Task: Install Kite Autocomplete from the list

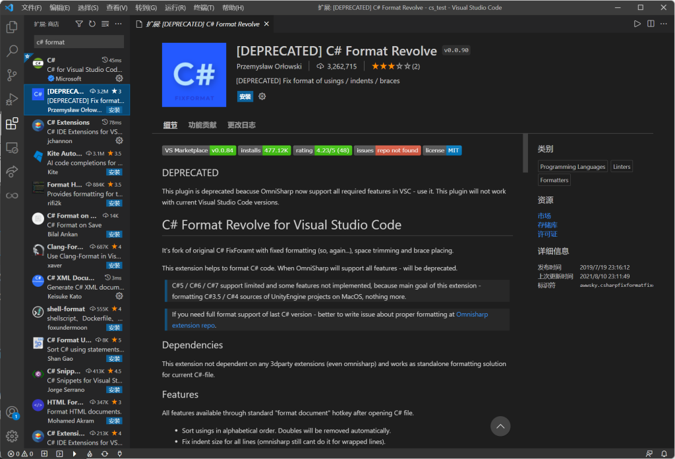Action: (115, 172)
